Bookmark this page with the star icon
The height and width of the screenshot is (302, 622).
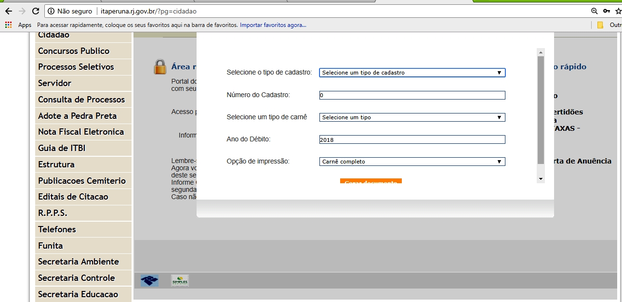(618, 11)
